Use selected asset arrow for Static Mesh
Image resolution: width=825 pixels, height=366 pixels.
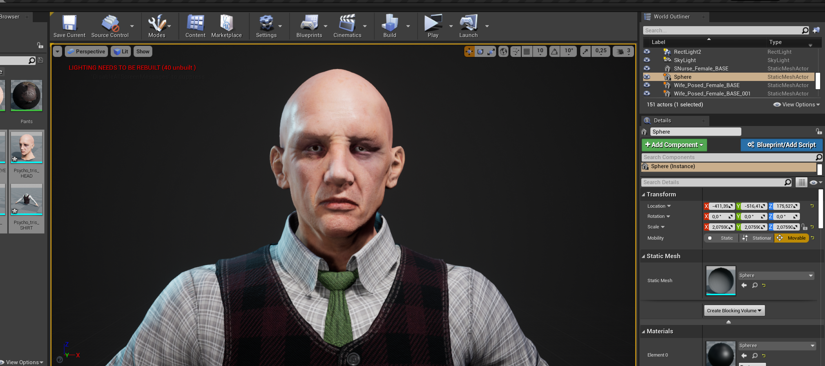(x=744, y=285)
